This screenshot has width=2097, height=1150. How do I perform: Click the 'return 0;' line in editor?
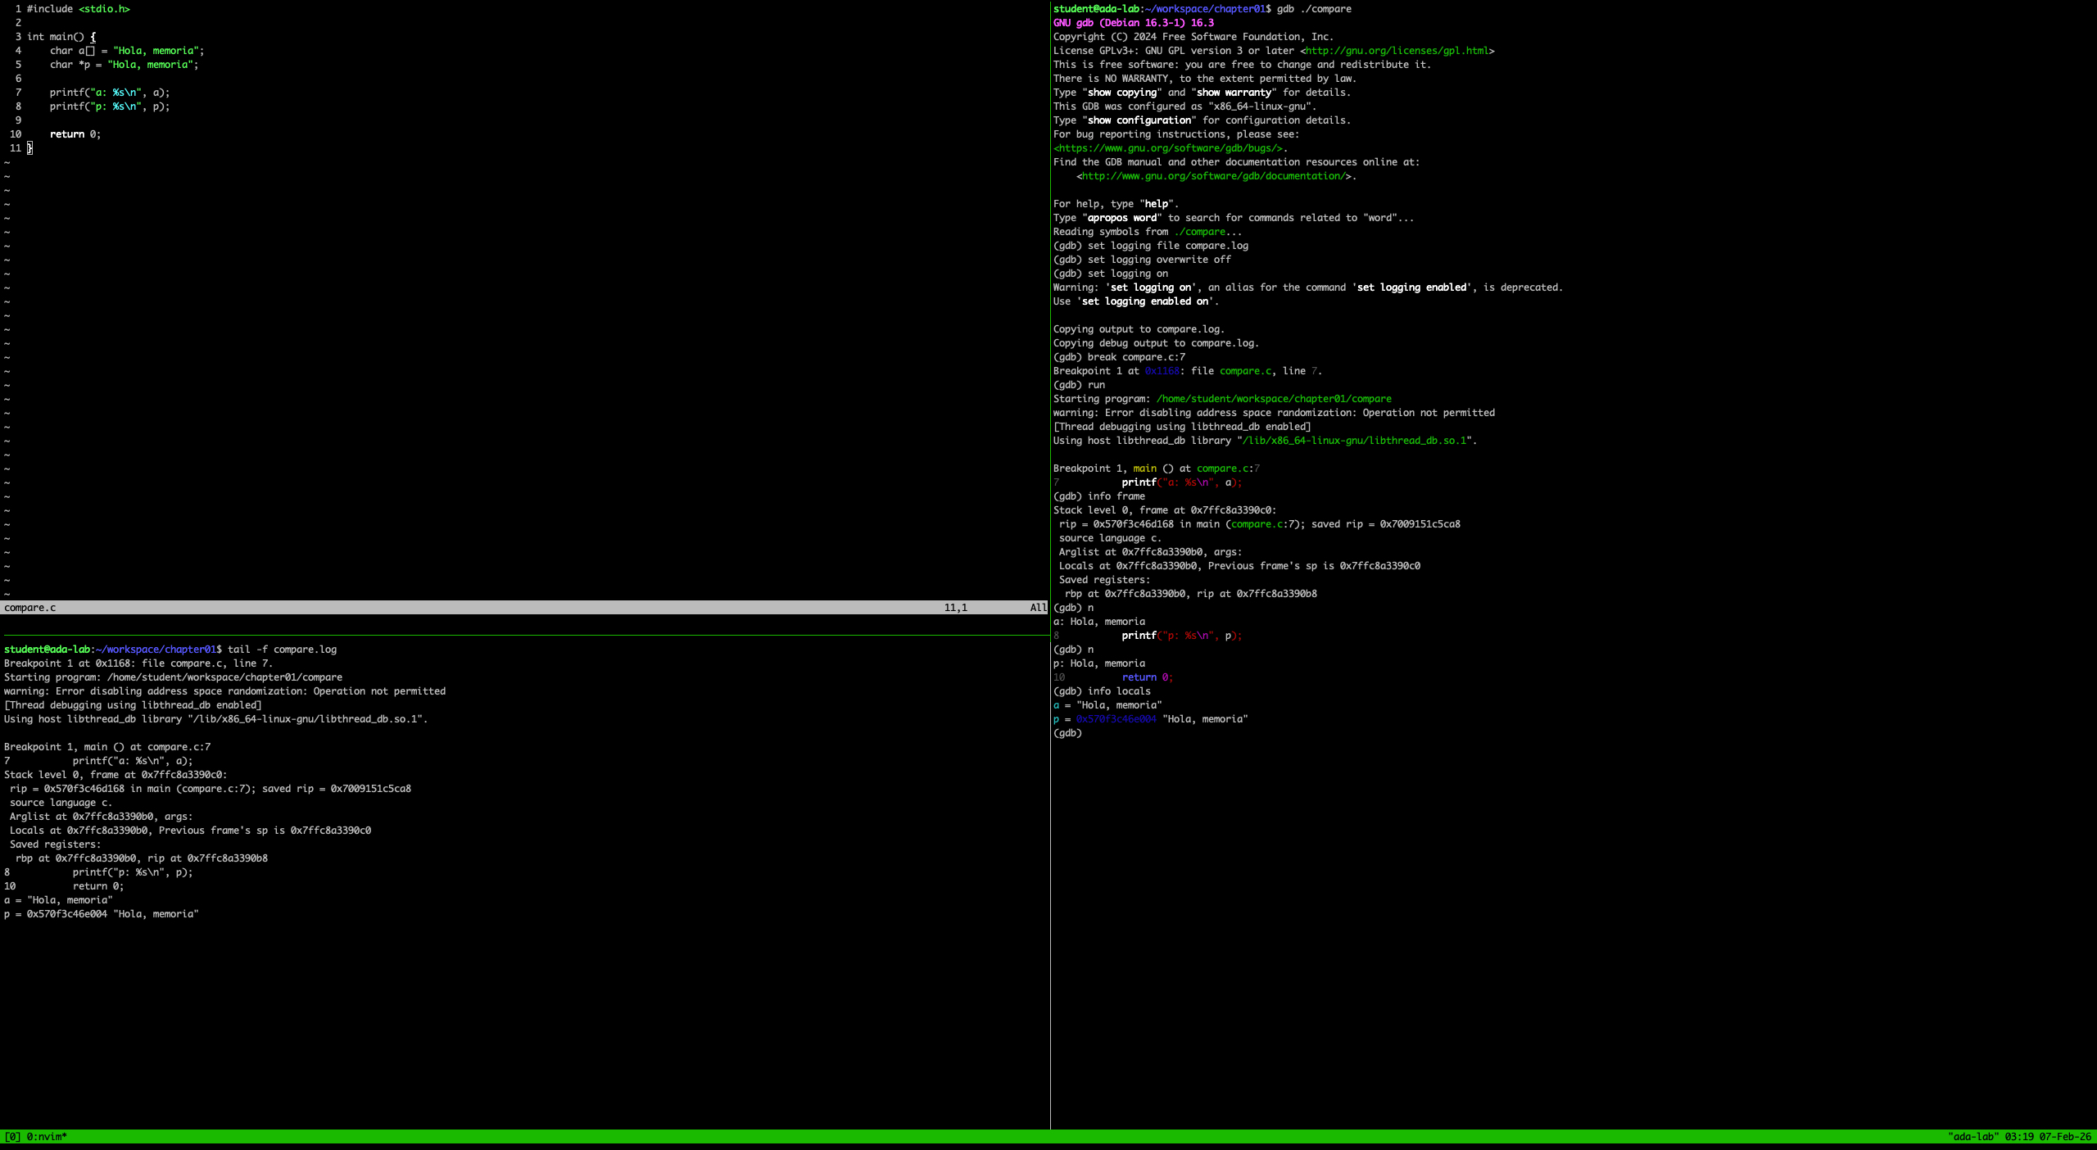pos(75,134)
